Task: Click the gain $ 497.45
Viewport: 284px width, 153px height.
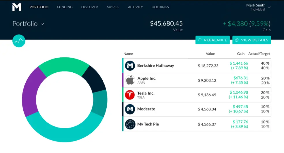Action: pos(240,106)
